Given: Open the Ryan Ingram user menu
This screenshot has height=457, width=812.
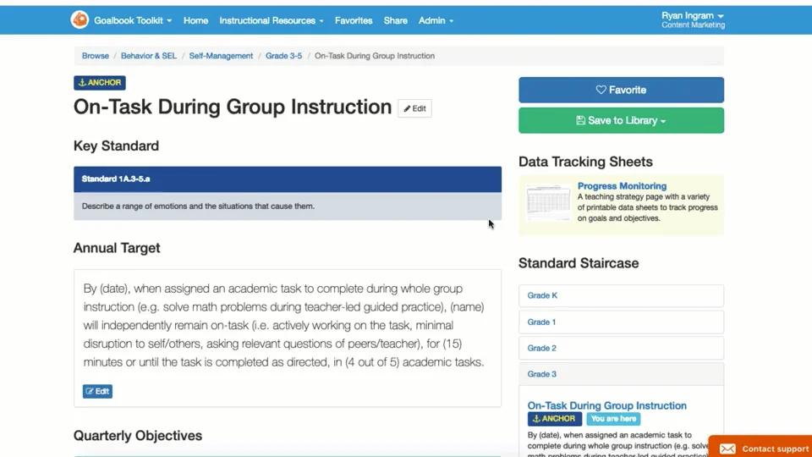Looking at the screenshot, I should pyautogui.click(x=692, y=16).
